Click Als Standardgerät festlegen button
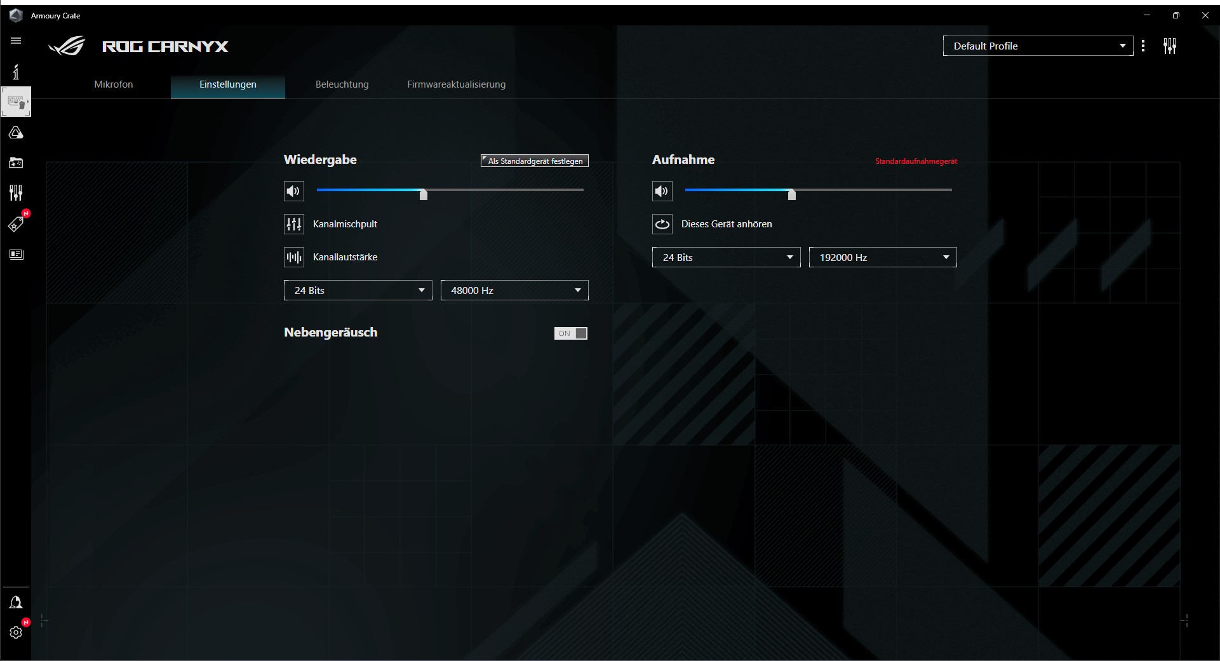Viewport: 1220px width, 661px height. [535, 161]
